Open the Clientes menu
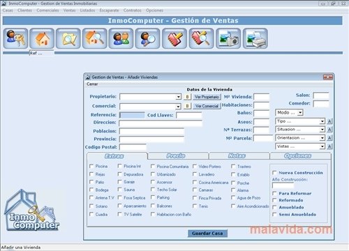This screenshot has width=349, height=251. pyautogui.click(x=24, y=10)
